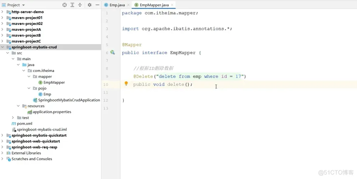Select springboot-web-req-resp module
Viewport: 357px width, 179px height.
point(34,147)
